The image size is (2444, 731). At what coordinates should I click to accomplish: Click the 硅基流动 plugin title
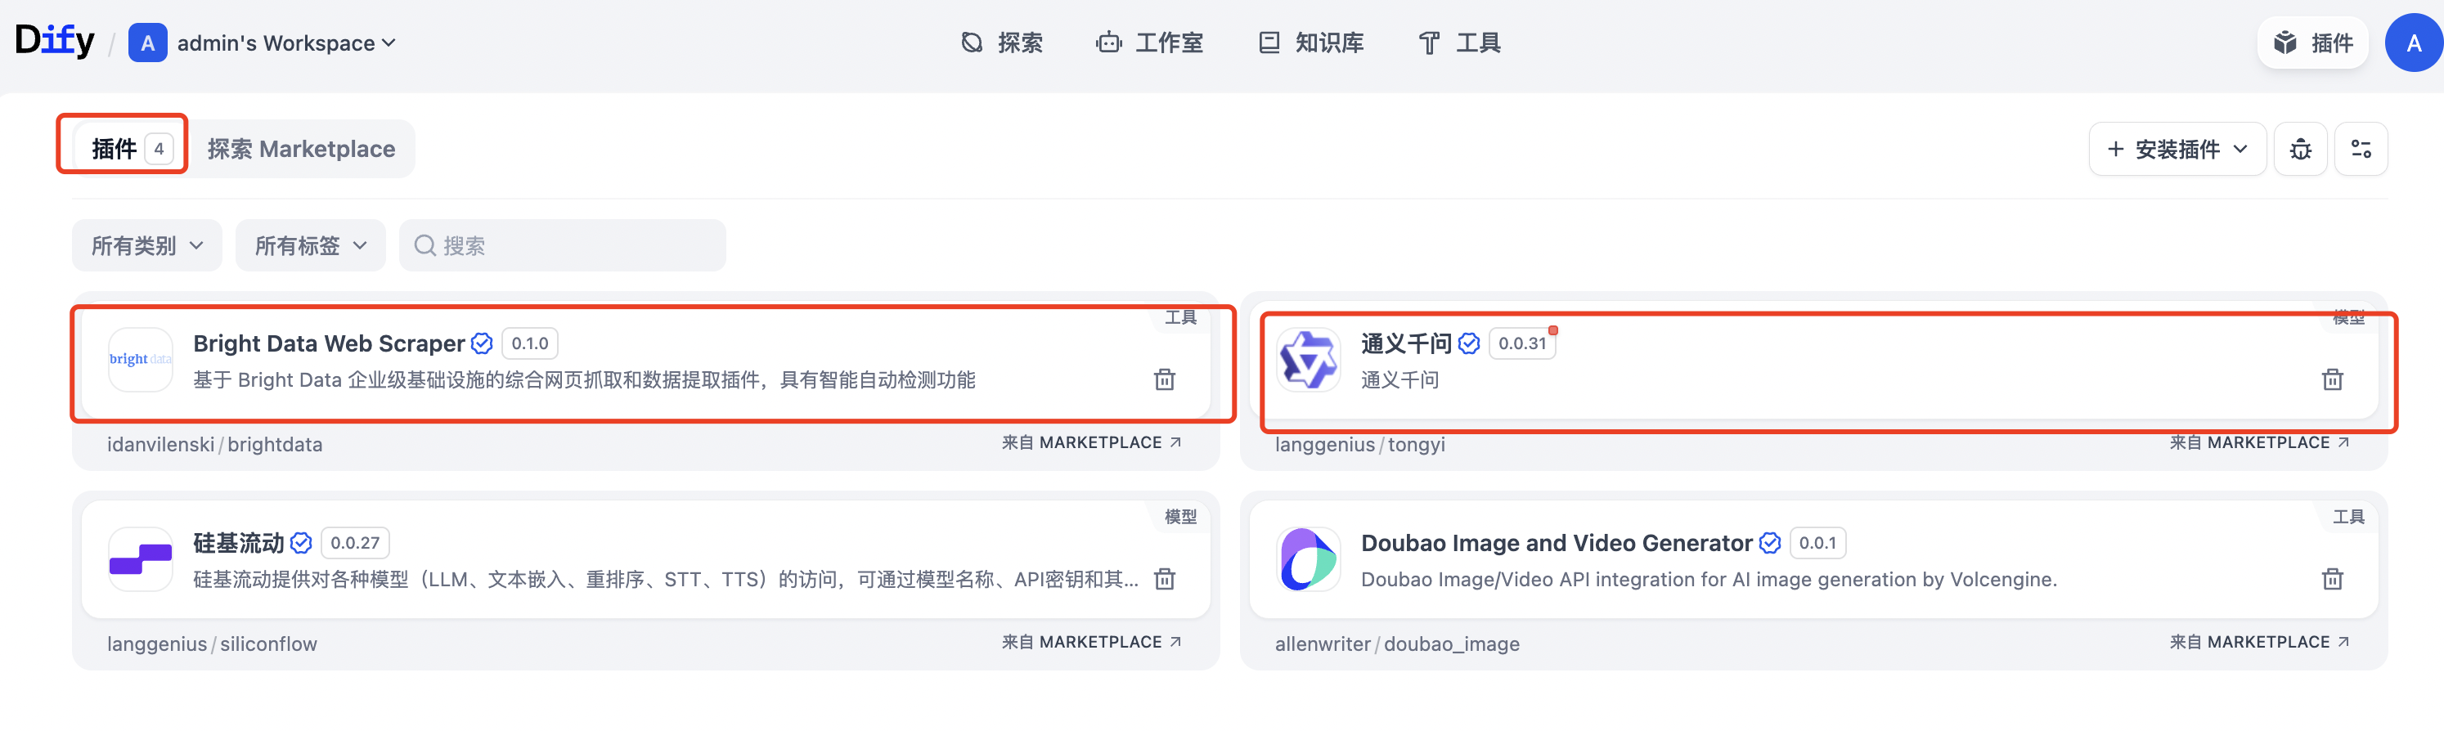238,542
